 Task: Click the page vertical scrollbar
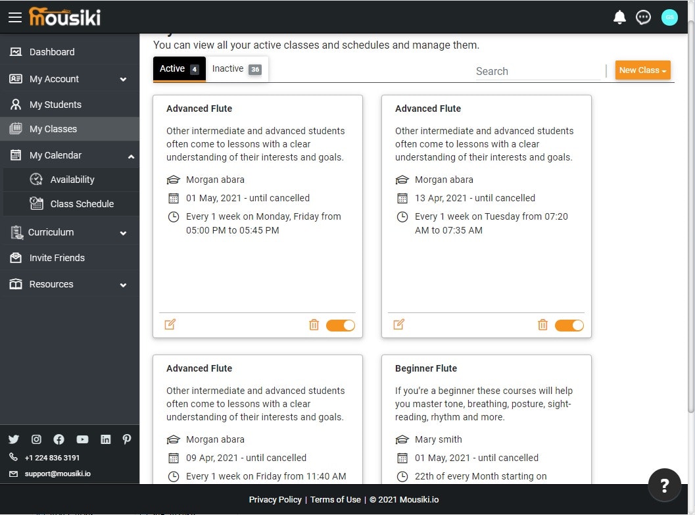click(x=690, y=217)
